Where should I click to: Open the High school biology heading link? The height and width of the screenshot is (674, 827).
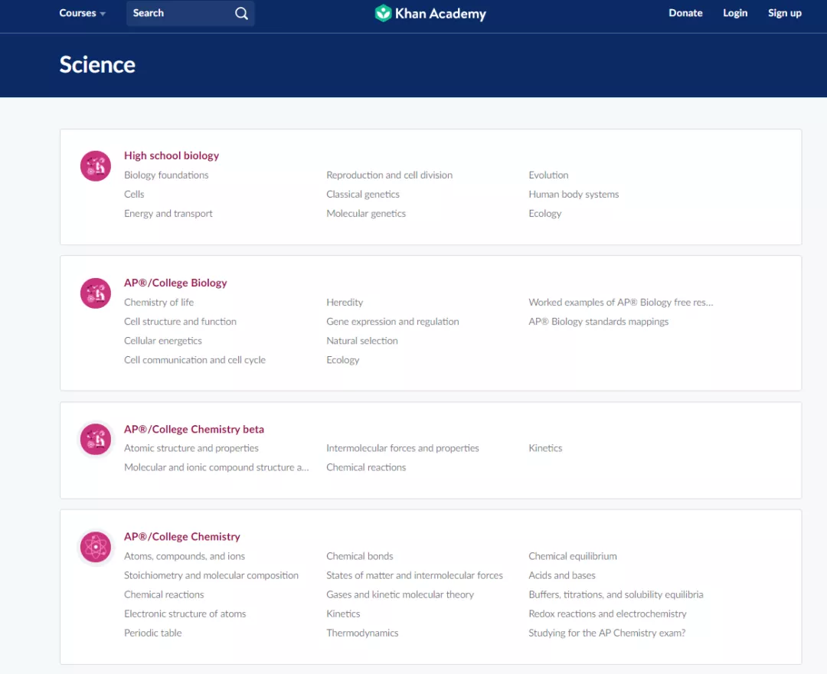click(172, 155)
